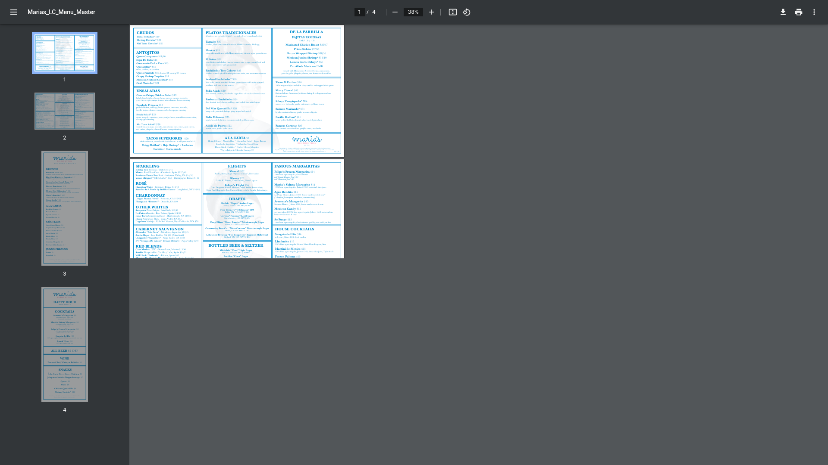Click the DRAFTS section heading
828x465 pixels.
pos(237,199)
